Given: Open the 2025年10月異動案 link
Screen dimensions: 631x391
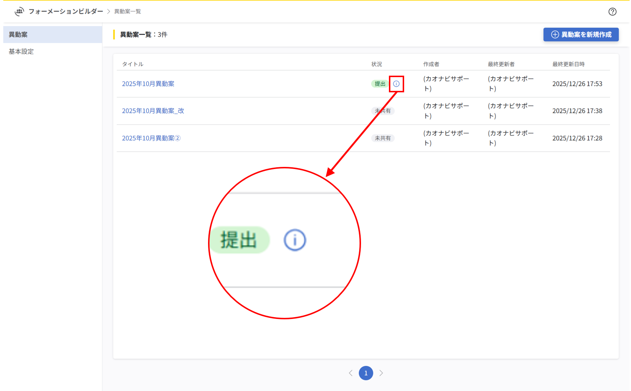Looking at the screenshot, I should coord(148,84).
